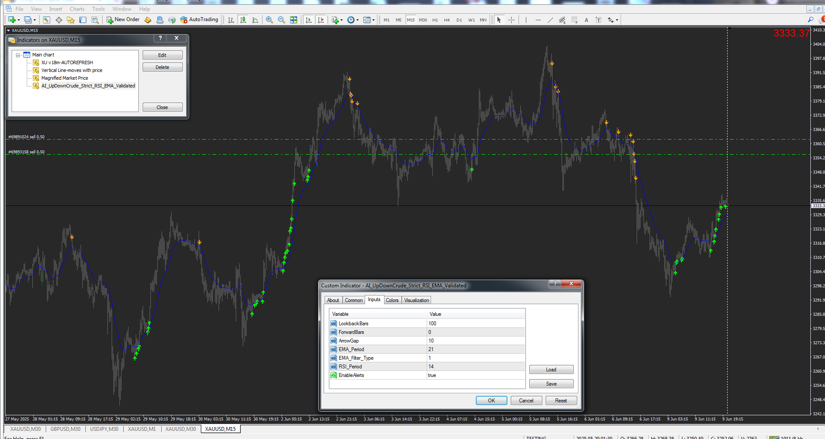Select the Fibonacci Retracement tool

[x=574, y=20]
